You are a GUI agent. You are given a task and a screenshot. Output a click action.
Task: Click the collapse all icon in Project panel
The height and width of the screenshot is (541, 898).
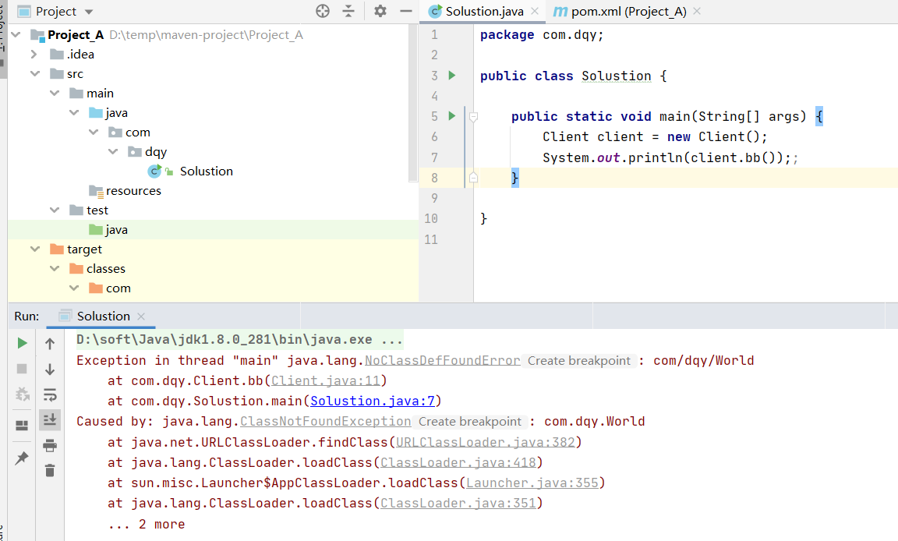click(x=348, y=11)
